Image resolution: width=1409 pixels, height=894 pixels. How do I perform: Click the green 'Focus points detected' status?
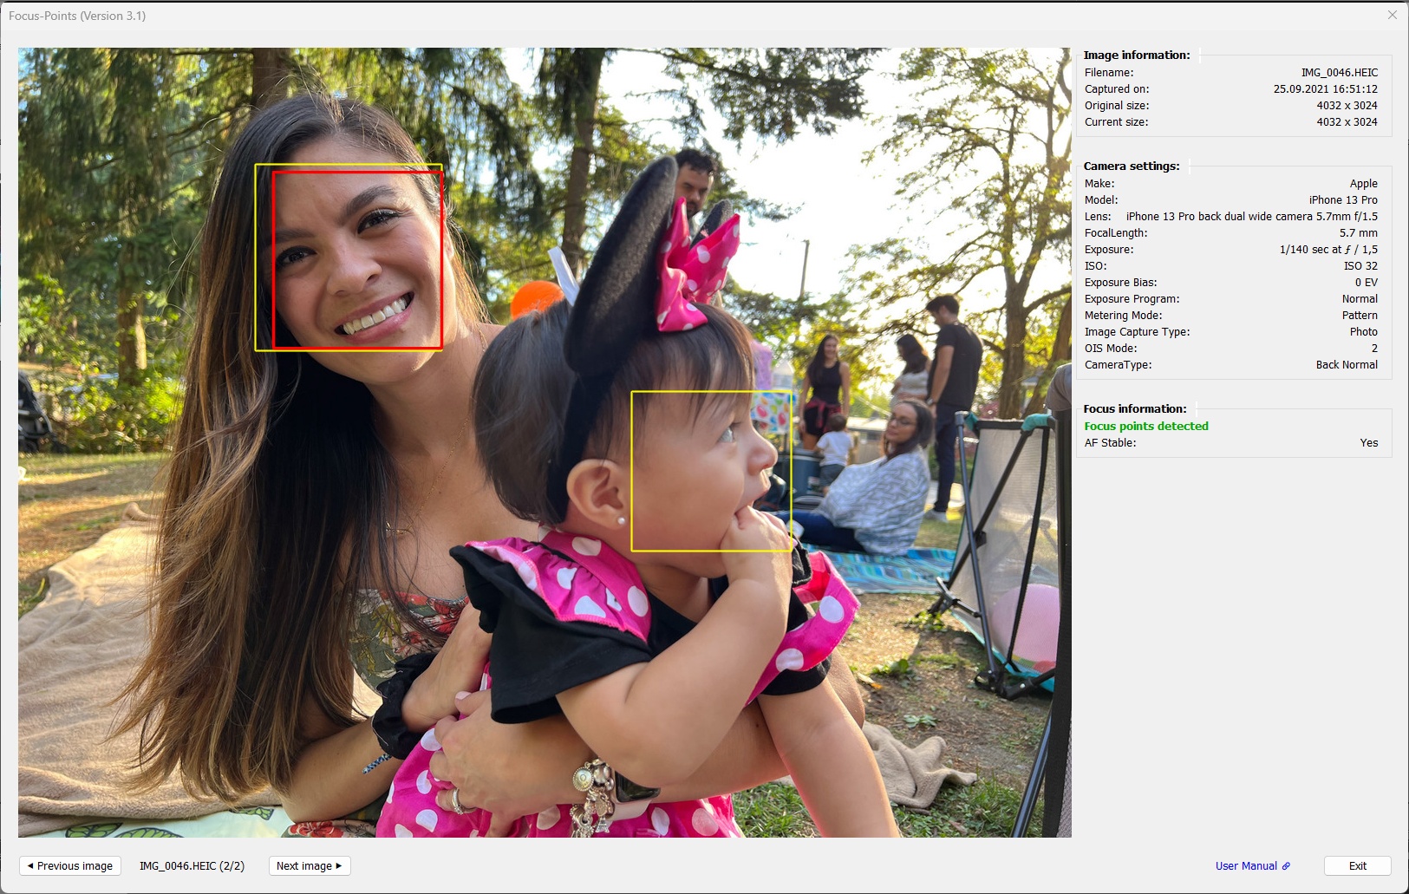click(1145, 426)
